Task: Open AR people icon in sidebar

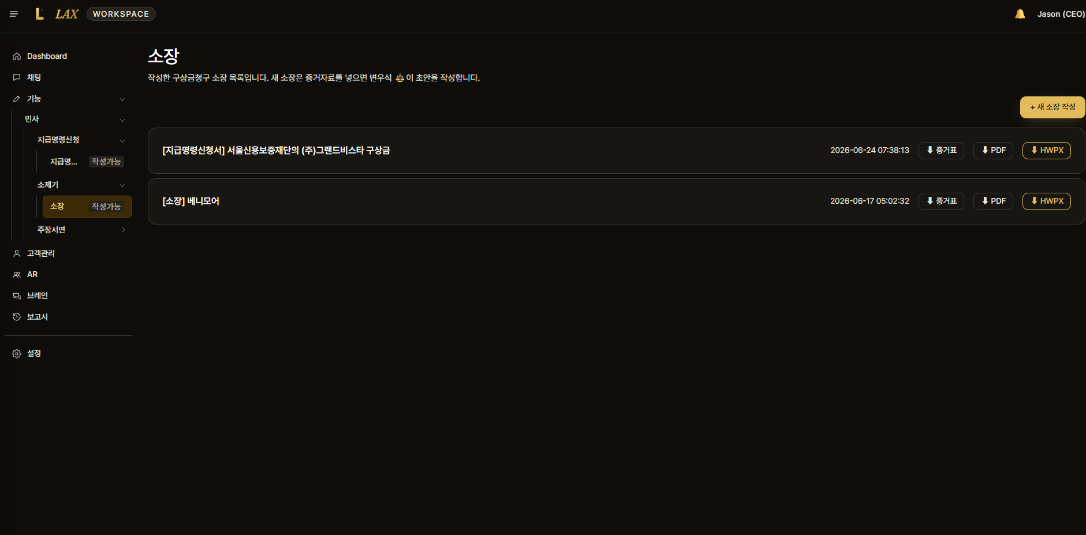Action: pyautogui.click(x=17, y=275)
